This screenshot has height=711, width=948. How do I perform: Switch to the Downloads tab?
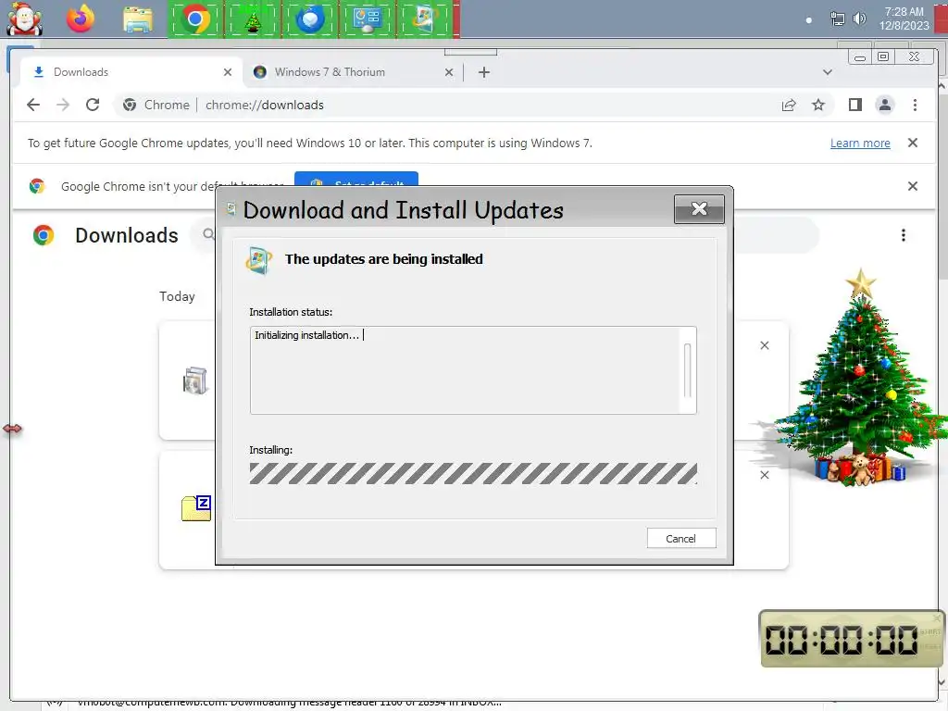[x=130, y=72]
